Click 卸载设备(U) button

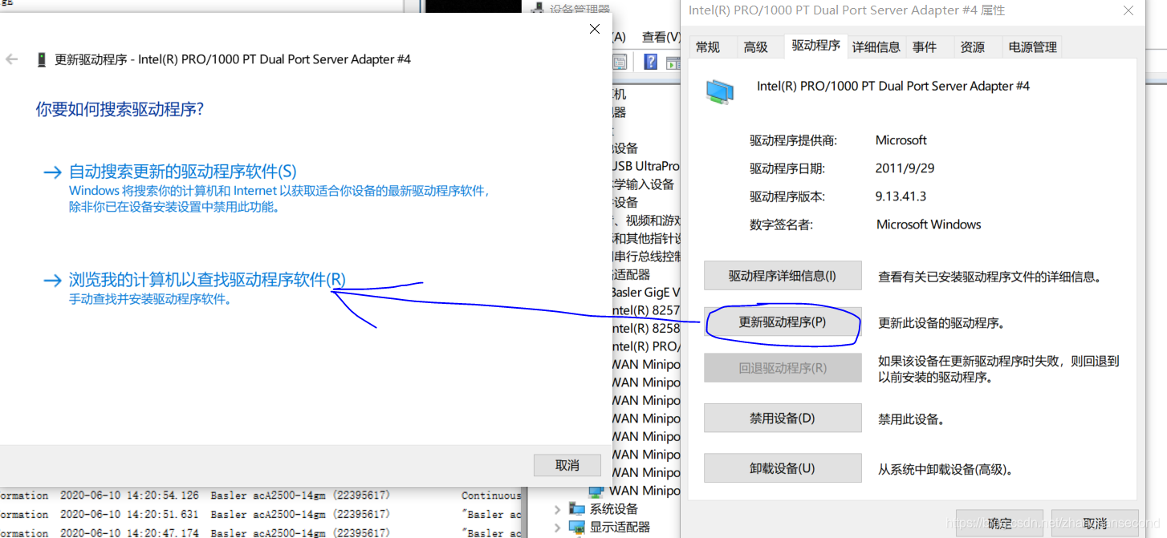point(783,468)
